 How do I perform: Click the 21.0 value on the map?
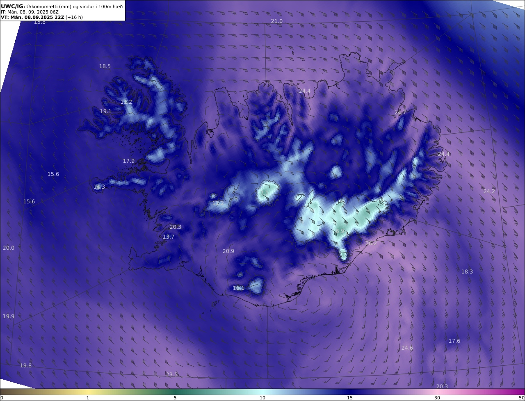(x=277, y=21)
